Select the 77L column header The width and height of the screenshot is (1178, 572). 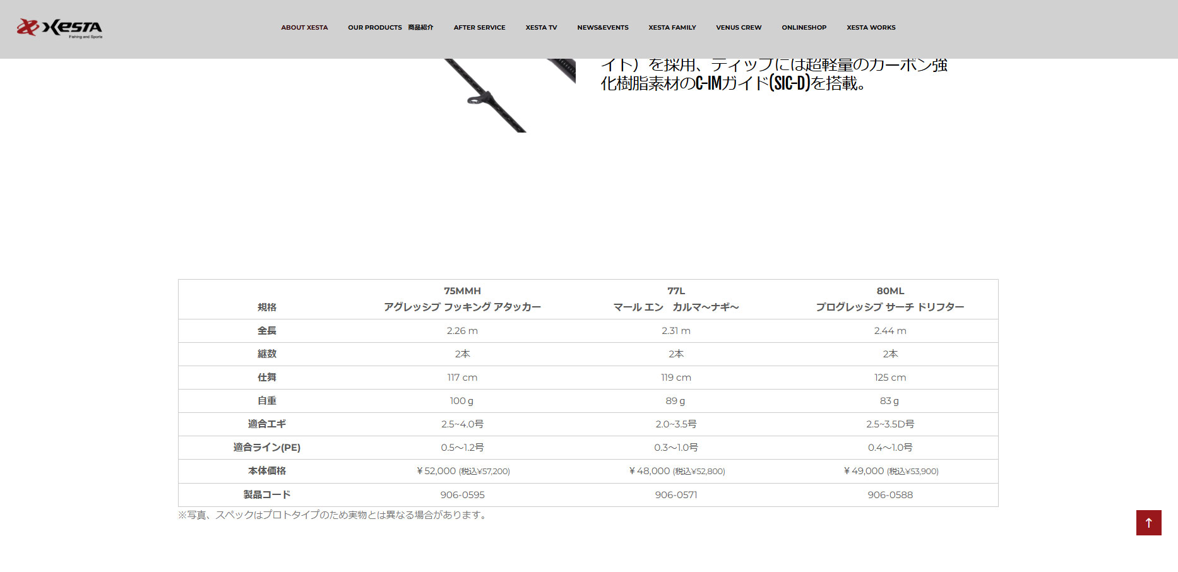tap(676, 291)
